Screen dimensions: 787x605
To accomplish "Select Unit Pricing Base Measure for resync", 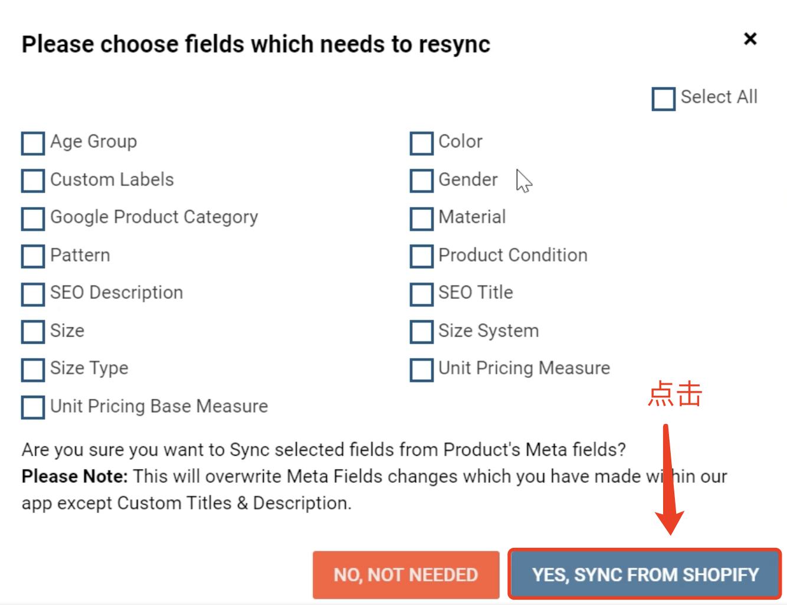I will (x=32, y=407).
